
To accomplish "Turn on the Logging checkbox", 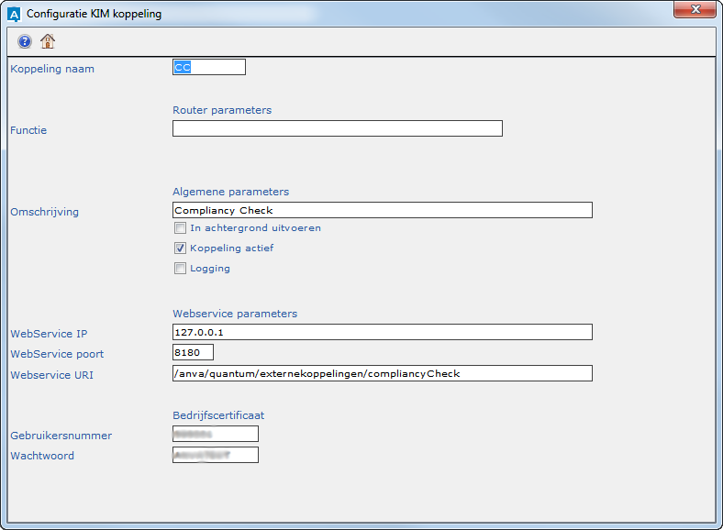I will pos(181,269).
